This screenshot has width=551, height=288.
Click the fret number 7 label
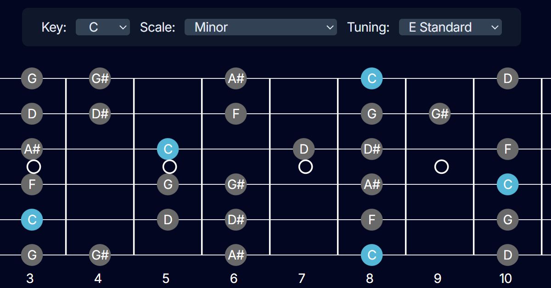[302, 278]
